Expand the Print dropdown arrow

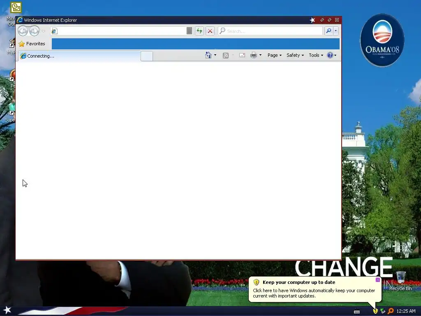(260, 55)
